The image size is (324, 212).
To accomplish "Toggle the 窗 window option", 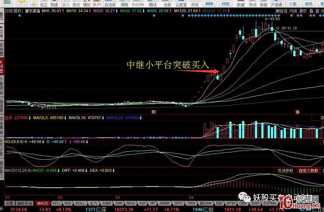I will click(x=317, y=11).
